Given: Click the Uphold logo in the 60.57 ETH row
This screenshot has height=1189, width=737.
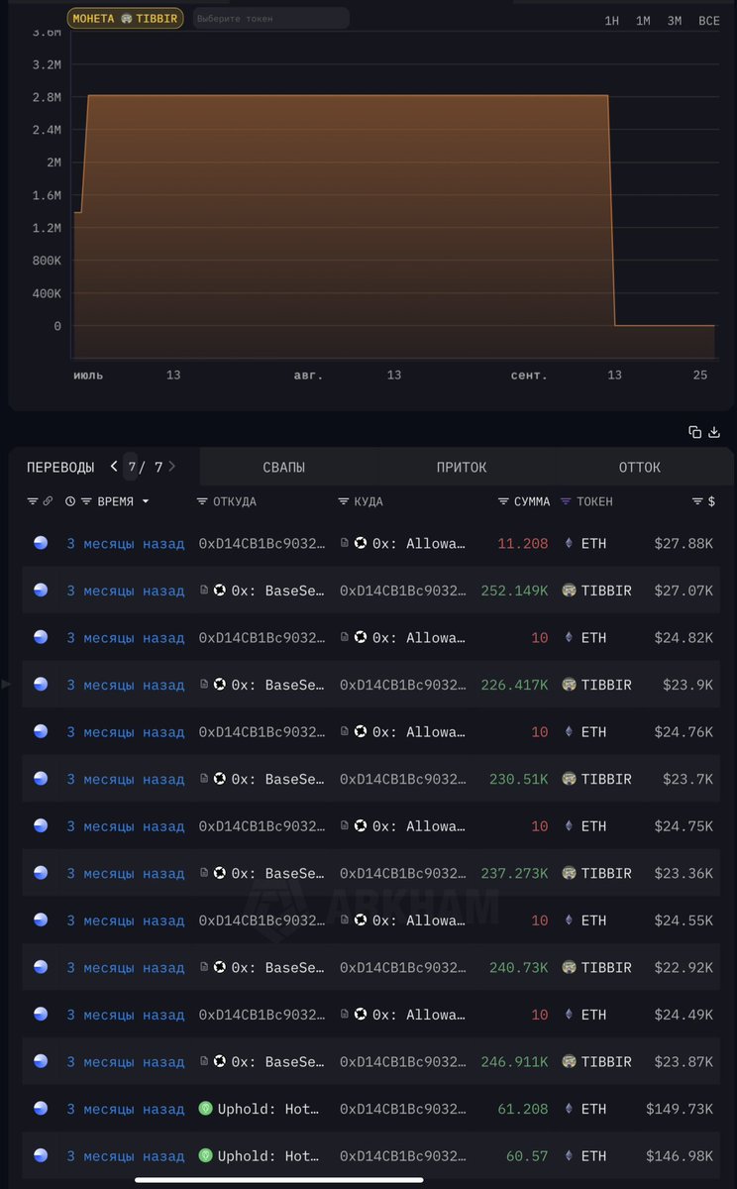Looking at the screenshot, I should click(206, 1155).
